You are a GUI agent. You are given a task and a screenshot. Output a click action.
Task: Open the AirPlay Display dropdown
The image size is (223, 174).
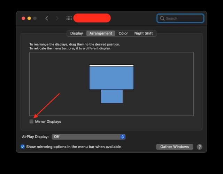[89, 137]
